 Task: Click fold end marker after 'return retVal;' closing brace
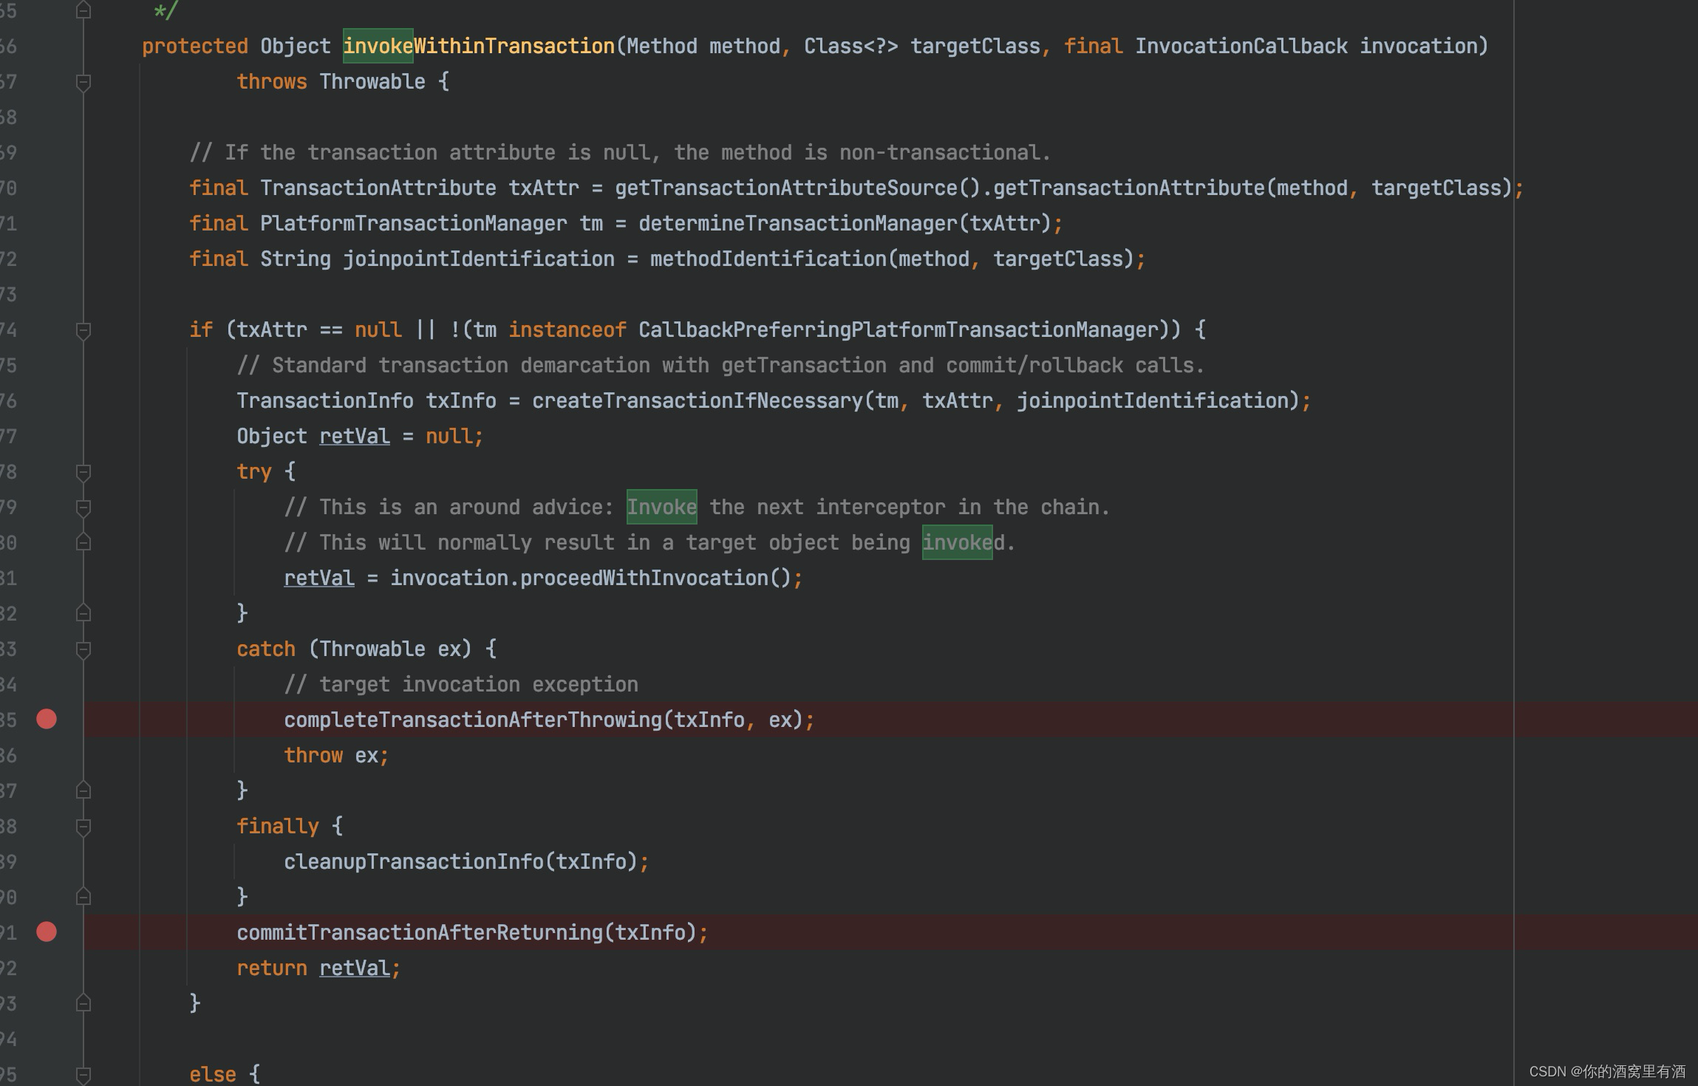point(83,1003)
